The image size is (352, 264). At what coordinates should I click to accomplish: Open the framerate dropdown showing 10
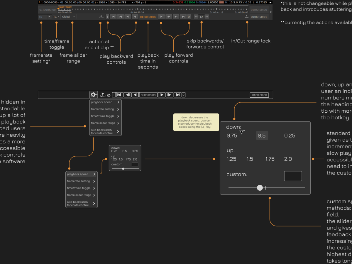point(45,17)
